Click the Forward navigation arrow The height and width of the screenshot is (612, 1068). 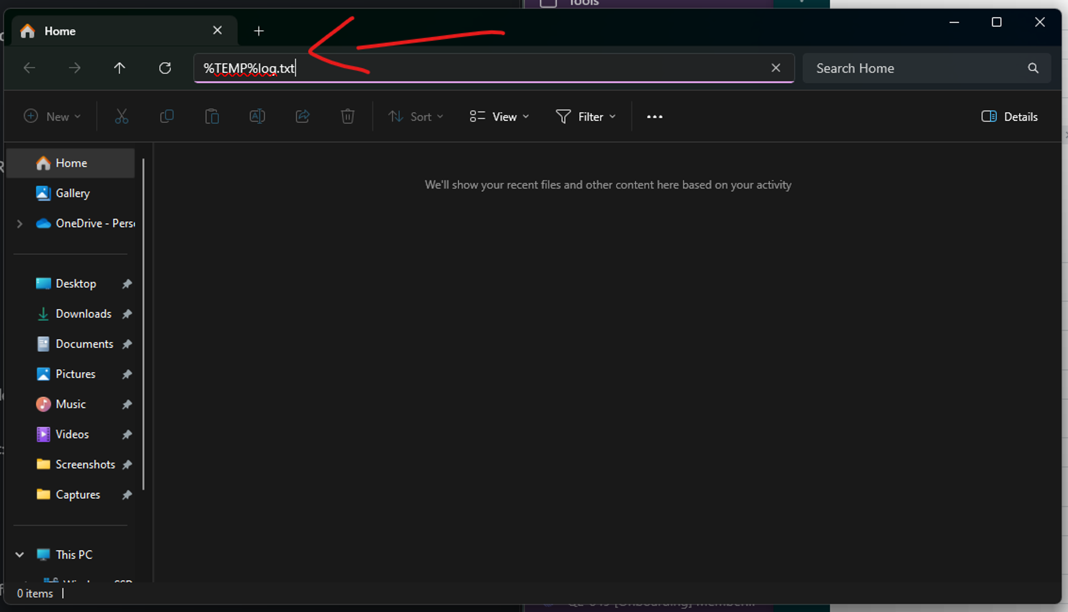coord(75,68)
